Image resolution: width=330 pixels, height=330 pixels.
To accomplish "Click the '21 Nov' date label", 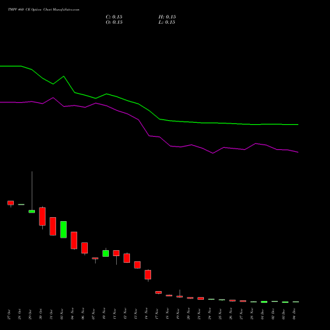I will click(199, 314).
